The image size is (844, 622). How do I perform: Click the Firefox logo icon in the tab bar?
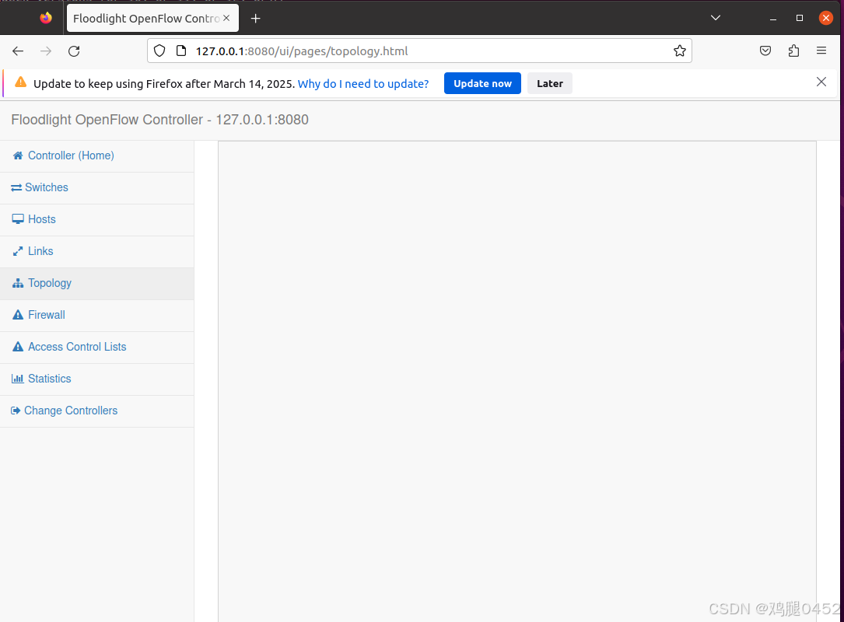tap(47, 18)
